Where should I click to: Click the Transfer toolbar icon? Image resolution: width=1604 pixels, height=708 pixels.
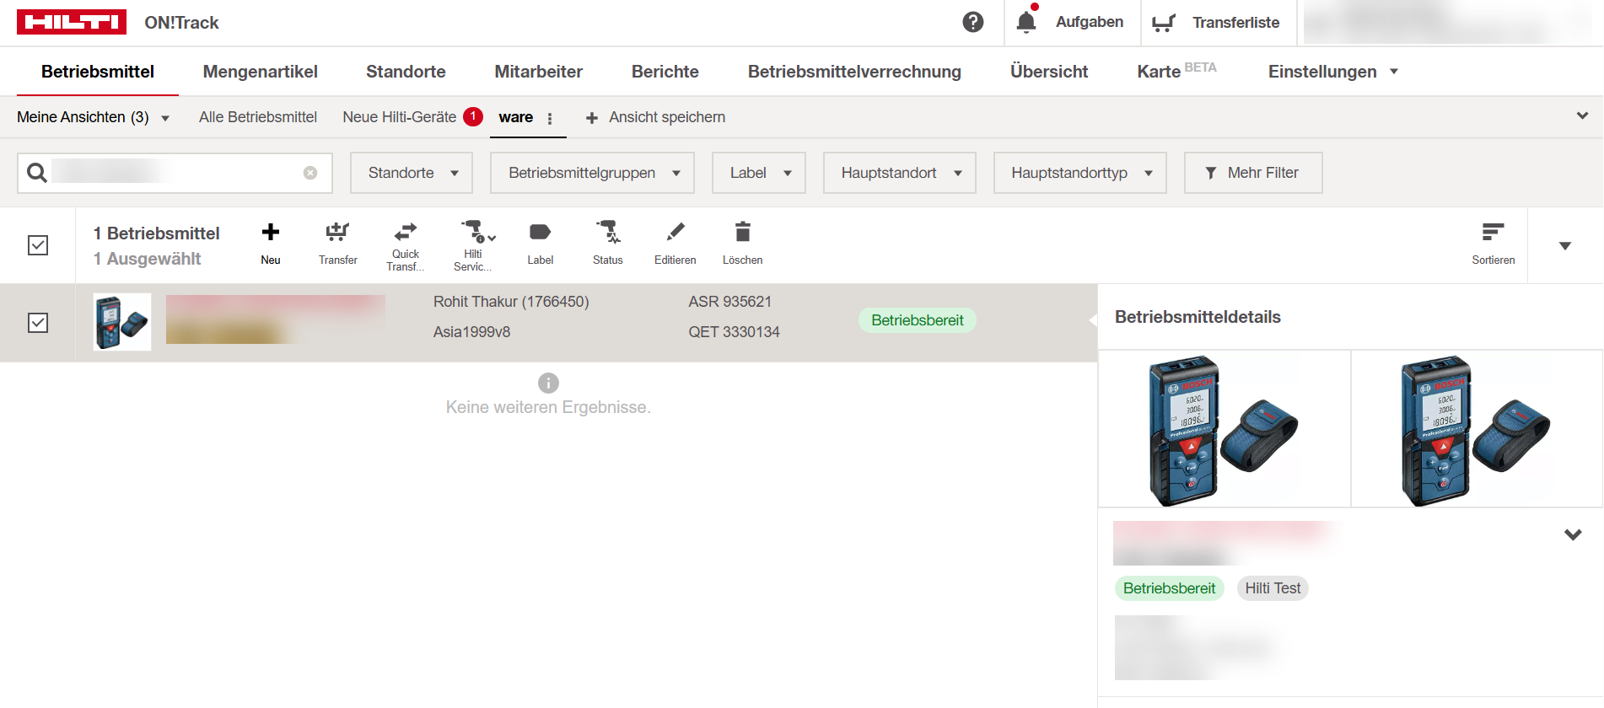point(338,244)
